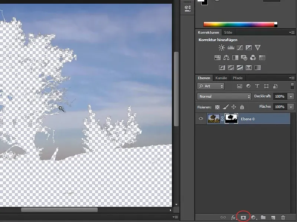Add a Channel Mixer adjustment
This screenshot has height=222, width=297.
point(253,57)
